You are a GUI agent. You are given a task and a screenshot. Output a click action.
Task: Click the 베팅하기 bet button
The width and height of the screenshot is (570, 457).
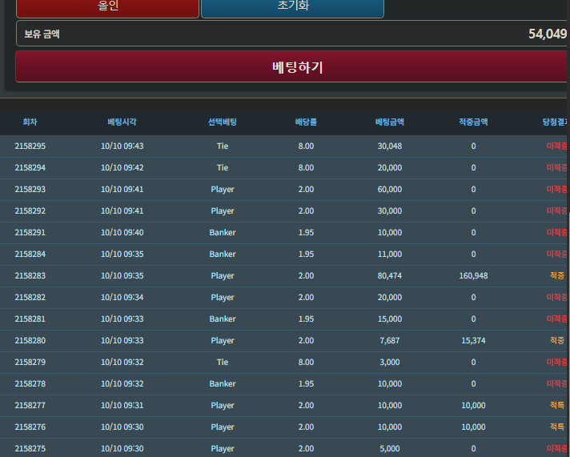click(293, 67)
